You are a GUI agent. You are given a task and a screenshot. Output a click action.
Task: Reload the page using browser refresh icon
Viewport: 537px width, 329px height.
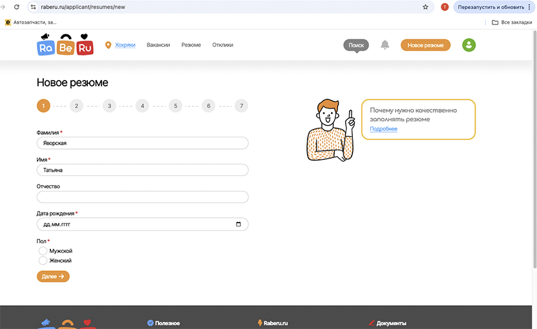pyautogui.click(x=15, y=7)
